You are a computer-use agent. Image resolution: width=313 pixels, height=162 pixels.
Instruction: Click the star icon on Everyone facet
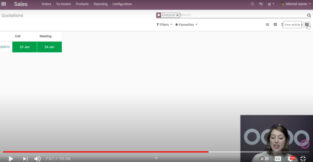(x=159, y=15)
